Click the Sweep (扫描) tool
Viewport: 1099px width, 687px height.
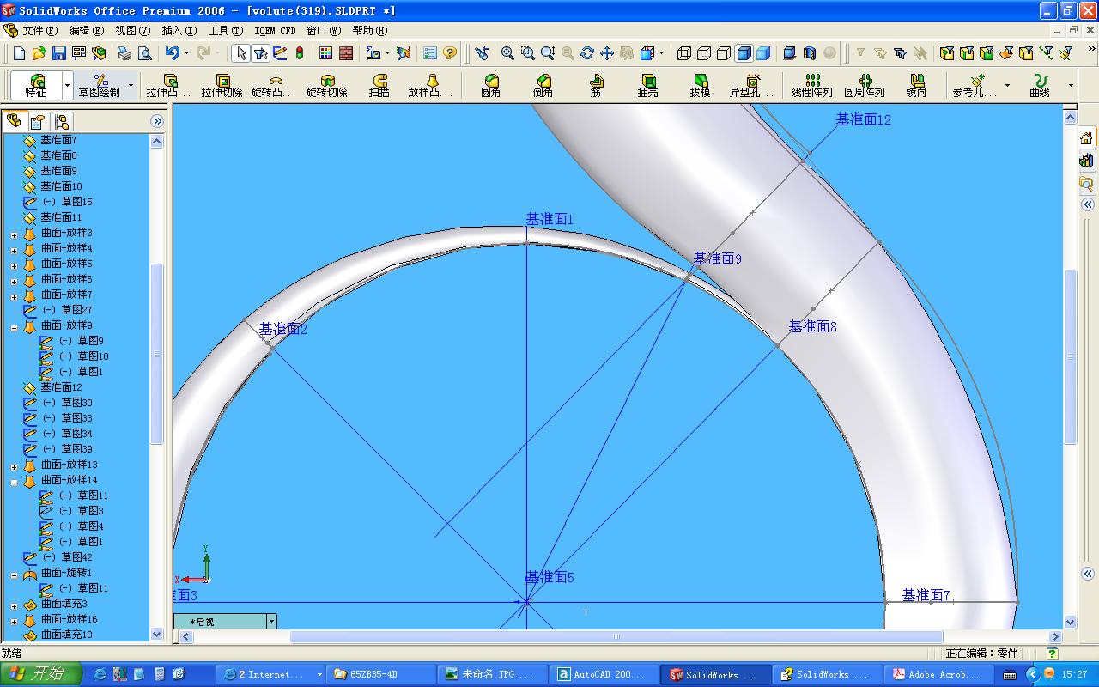tap(379, 86)
